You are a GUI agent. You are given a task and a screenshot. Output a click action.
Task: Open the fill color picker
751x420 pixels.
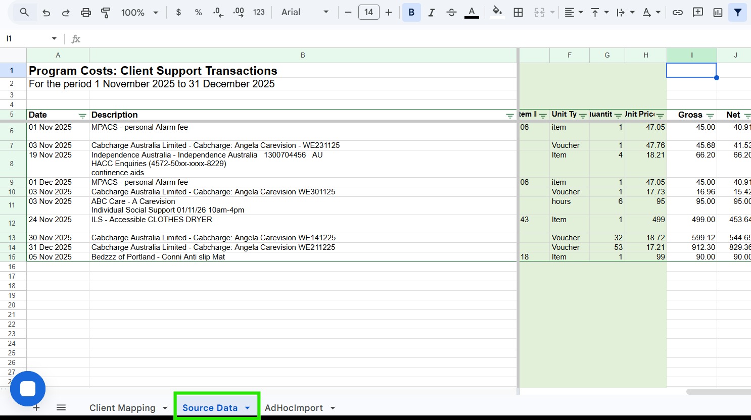point(497,13)
